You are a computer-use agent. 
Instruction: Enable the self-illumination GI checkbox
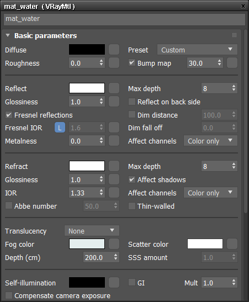(132, 283)
